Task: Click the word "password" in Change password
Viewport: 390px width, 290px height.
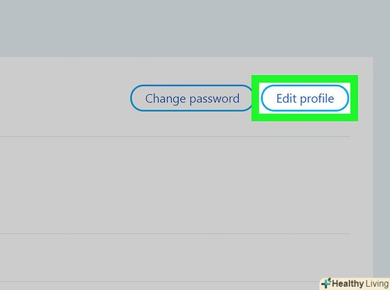Action: pos(213,99)
